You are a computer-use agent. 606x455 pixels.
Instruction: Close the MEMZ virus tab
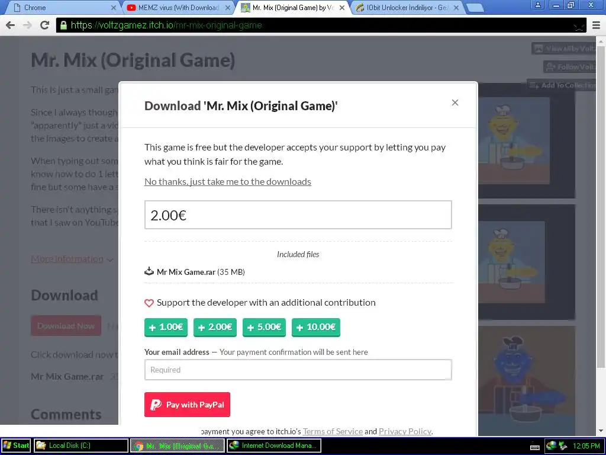pos(228,7)
